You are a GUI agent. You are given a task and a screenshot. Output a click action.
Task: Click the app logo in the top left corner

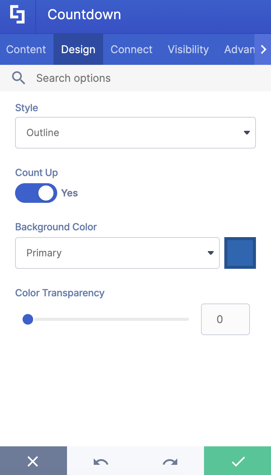[x=17, y=16]
